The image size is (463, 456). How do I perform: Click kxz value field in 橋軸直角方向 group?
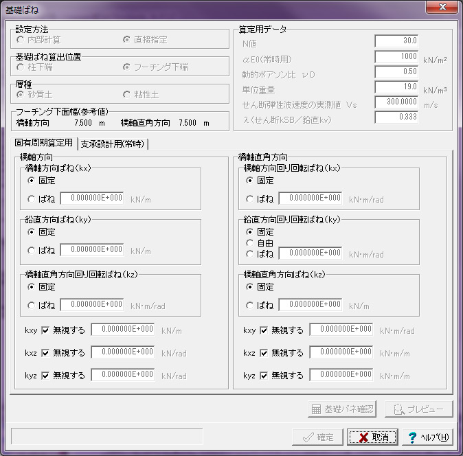341,352
